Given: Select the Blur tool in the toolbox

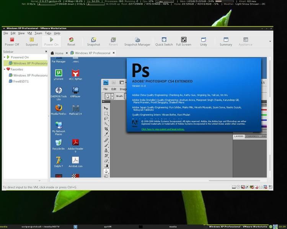Looking at the screenshot, I should (x=106, y=171).
